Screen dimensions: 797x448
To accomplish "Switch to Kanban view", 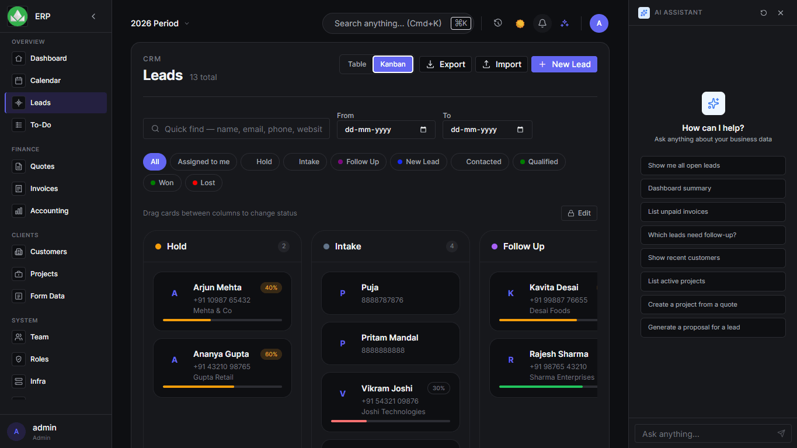I will pos(393,64).
